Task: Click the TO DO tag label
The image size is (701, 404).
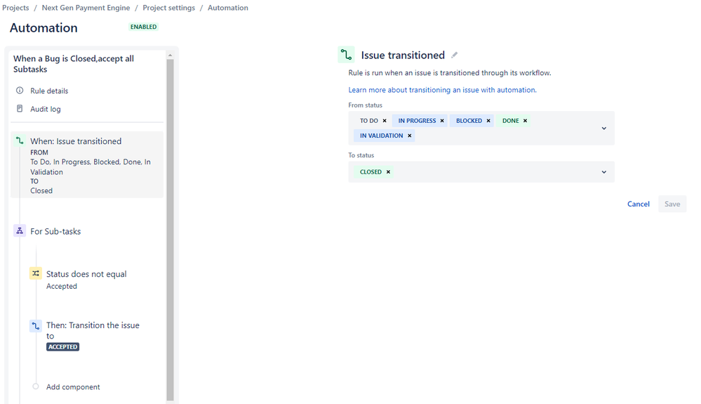Action: 369,121
